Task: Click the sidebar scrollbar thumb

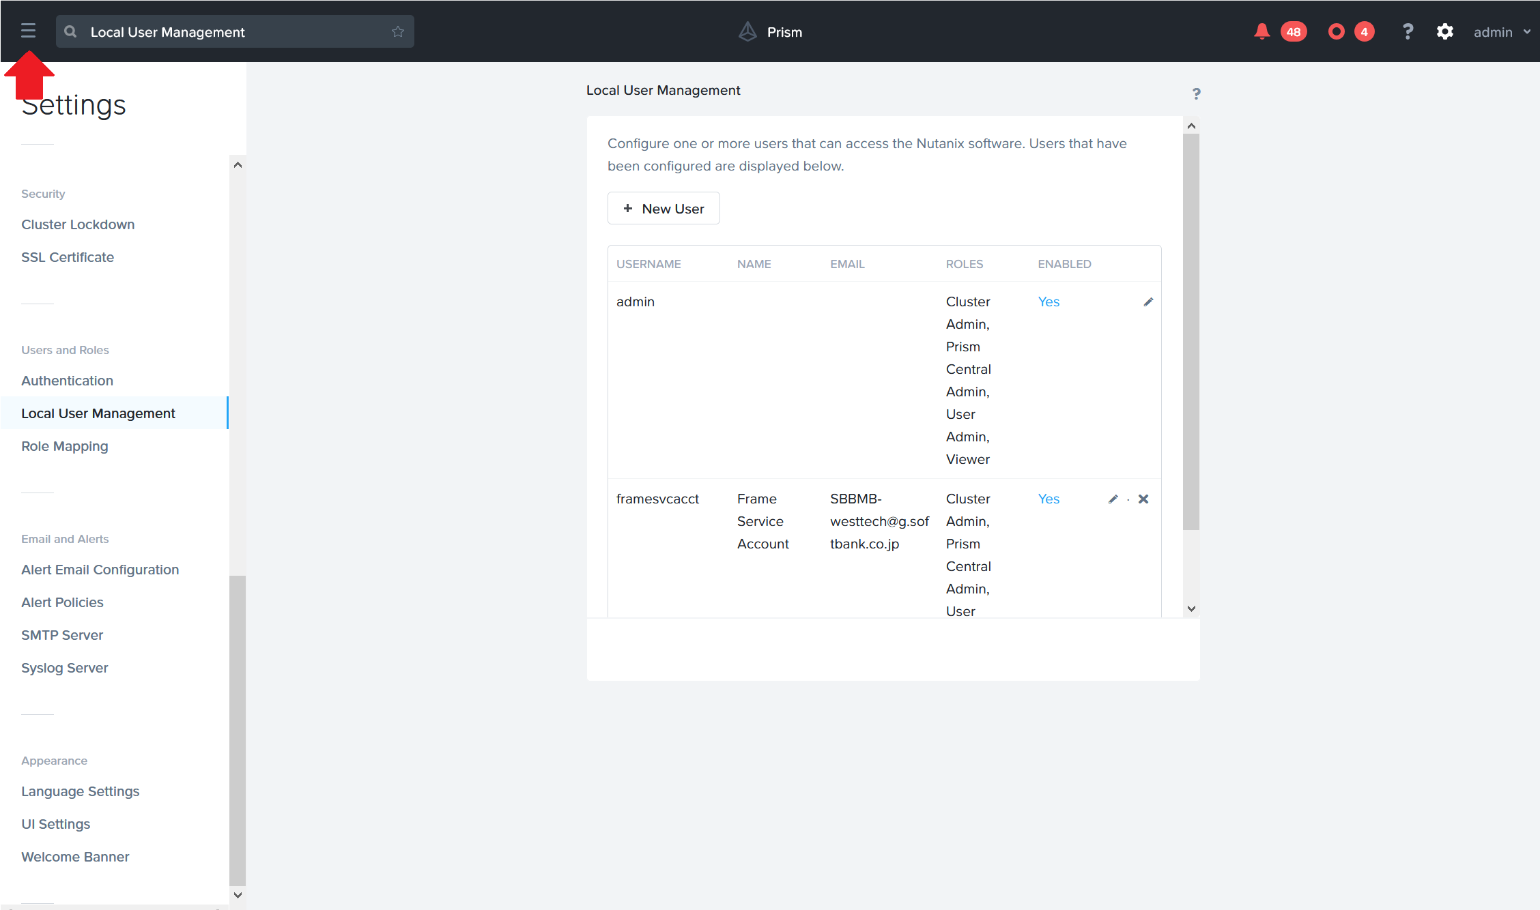Action: pyautogui.click(x=238, y=730)
